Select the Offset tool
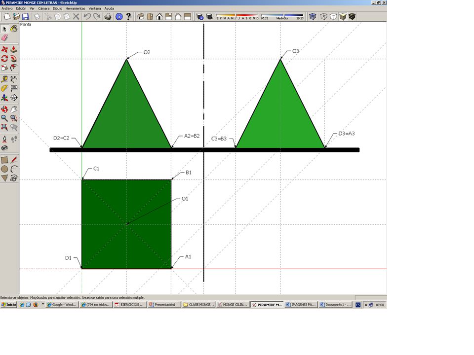 click(x=14, y=68)
